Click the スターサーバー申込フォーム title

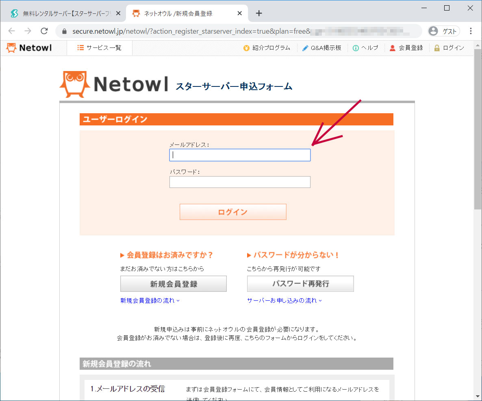234,86
